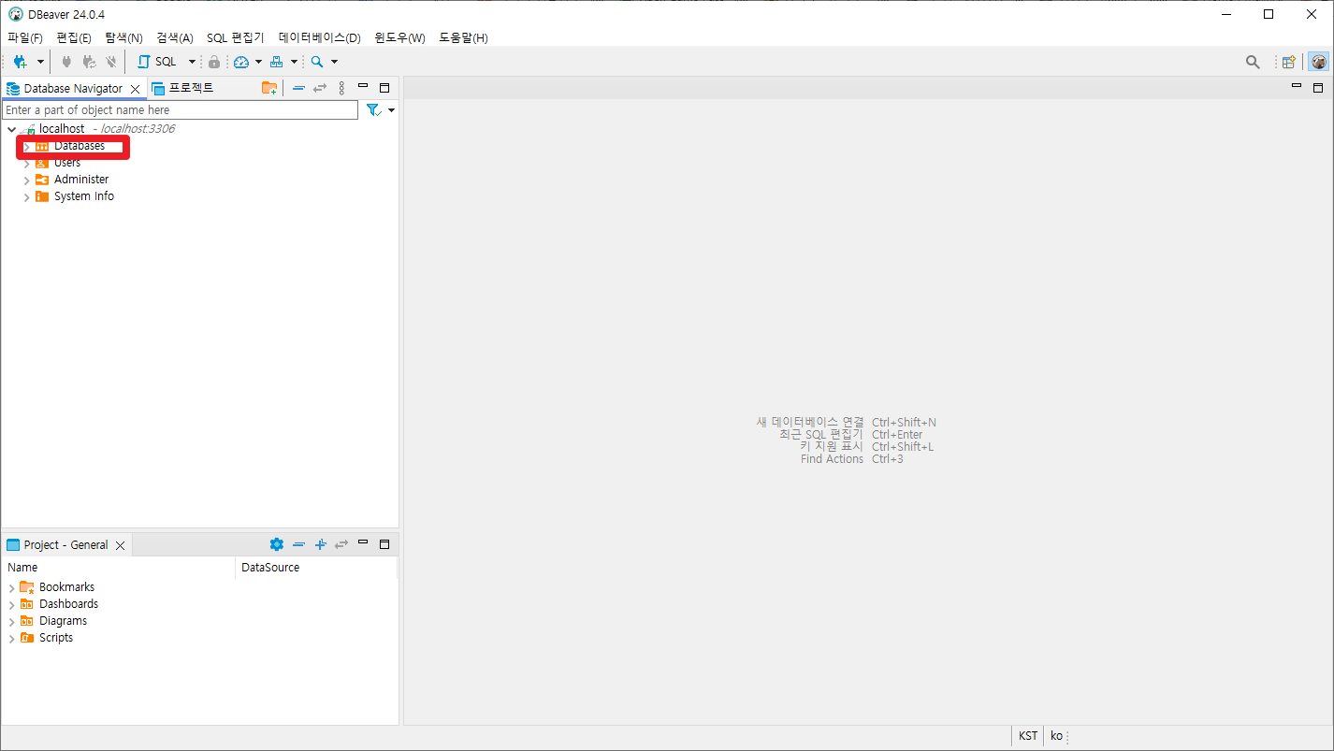
Task: Open toolbar search dropdown arrow
Action: tap(334, 62)
